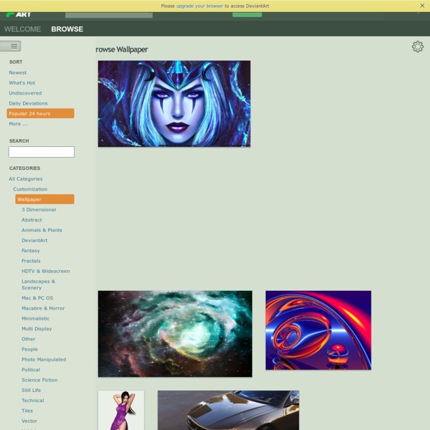Open the green galaxy nebula wallpaper thumbnail
Viewport: 430px width, 430px height.
[175, 334]
